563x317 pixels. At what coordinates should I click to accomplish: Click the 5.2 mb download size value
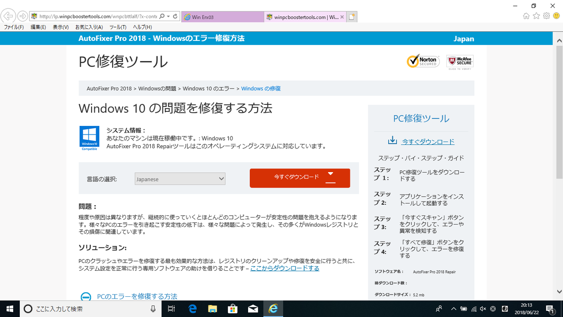point(419,295)
